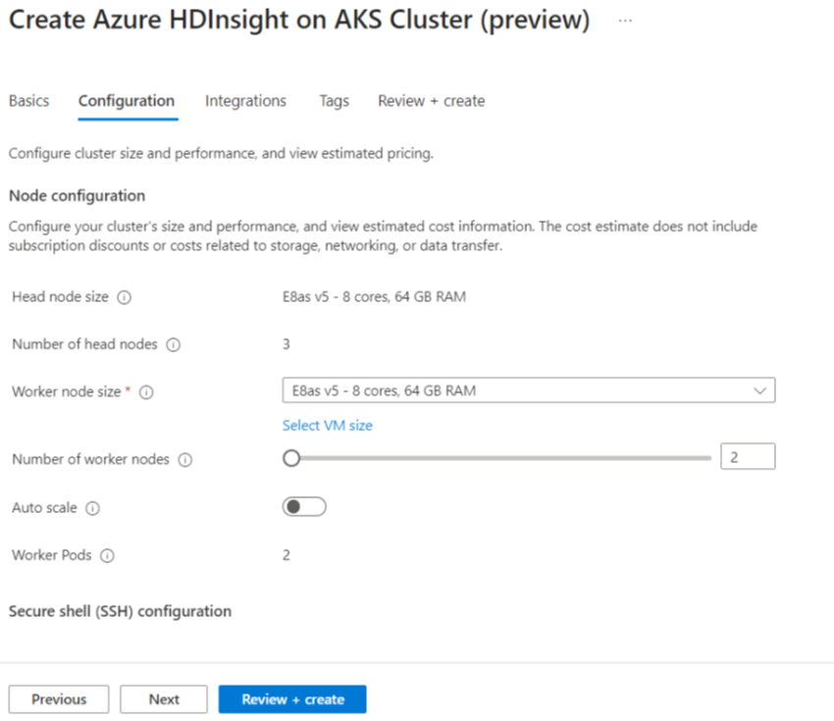Click the Select VM size link
The height and width of the screenshot is (721, 834).
[327, 426]
